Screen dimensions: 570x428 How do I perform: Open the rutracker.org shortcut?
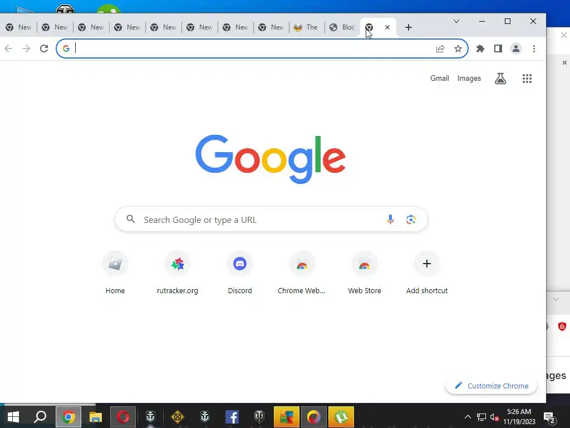[178, 272]
